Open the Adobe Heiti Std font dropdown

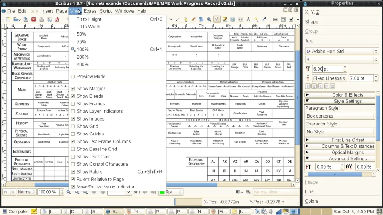pyautogui.click(x=342, y=51)
